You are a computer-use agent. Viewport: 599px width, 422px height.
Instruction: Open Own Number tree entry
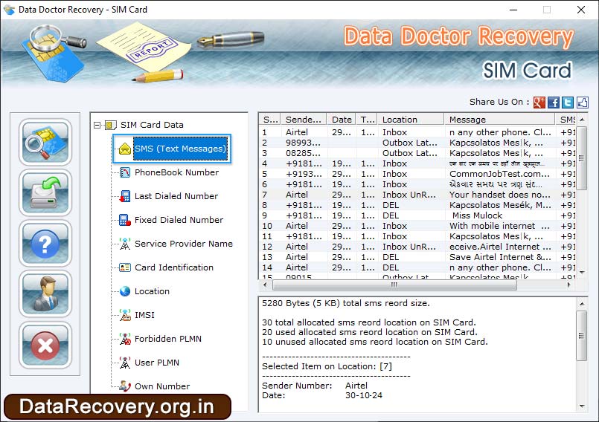coord(162,386)
